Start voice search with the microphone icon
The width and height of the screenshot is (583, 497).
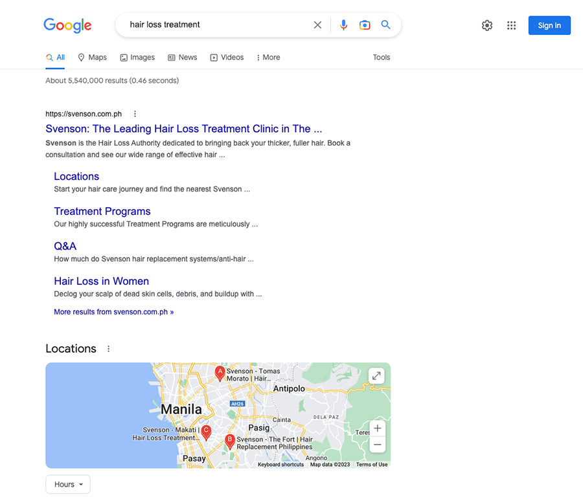343,25
